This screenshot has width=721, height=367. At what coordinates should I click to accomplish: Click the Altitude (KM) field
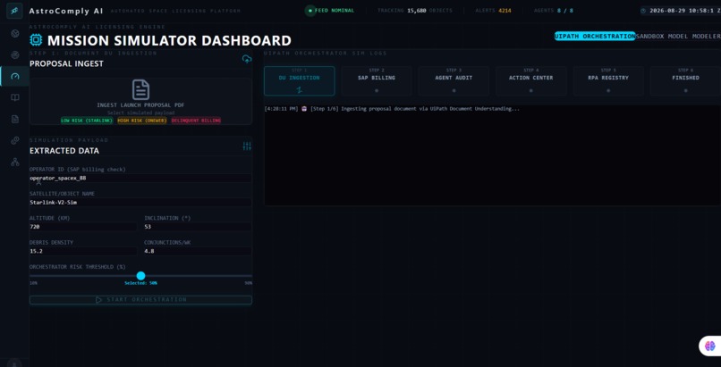pos(83,227)
